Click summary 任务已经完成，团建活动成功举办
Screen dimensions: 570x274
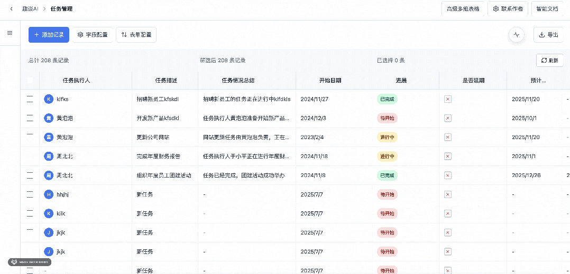coord(244,175)
